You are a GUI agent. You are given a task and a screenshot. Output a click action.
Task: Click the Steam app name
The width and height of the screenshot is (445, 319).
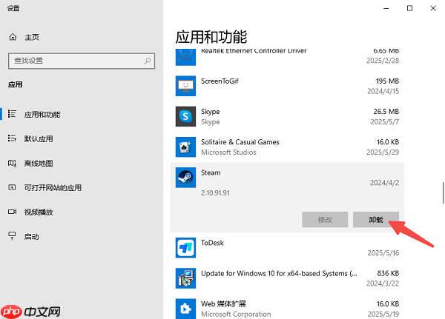pos(211,172)
